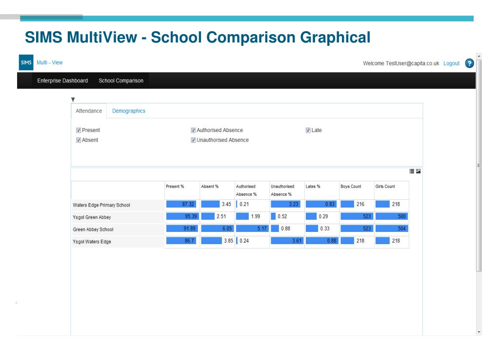
Task: Click the 1.99 authorised absence value
Action: click(x=255, y=216)
